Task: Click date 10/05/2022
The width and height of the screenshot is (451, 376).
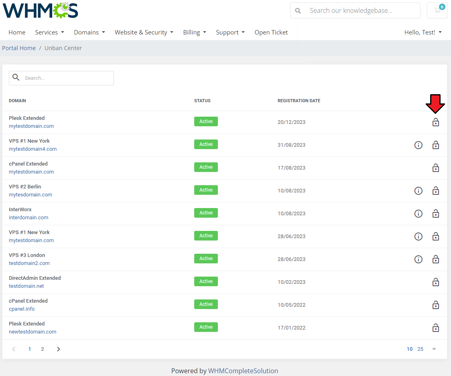Action: click(x=291, y=305)
